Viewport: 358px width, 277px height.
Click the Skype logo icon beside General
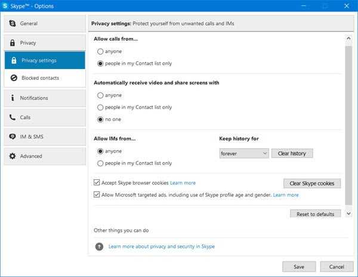[x=13, y=23]
